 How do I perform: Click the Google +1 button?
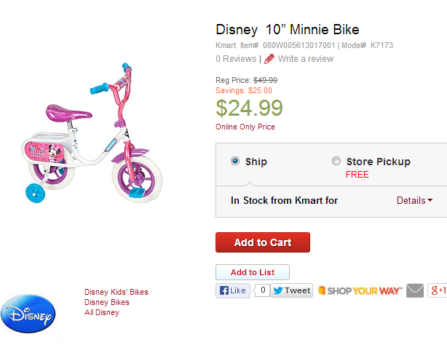[x=438, y=290]
